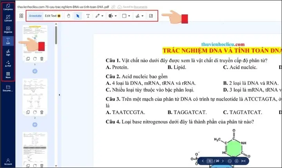
Task: Open the Sign tool in sidebar
Action: click(8, 52)
